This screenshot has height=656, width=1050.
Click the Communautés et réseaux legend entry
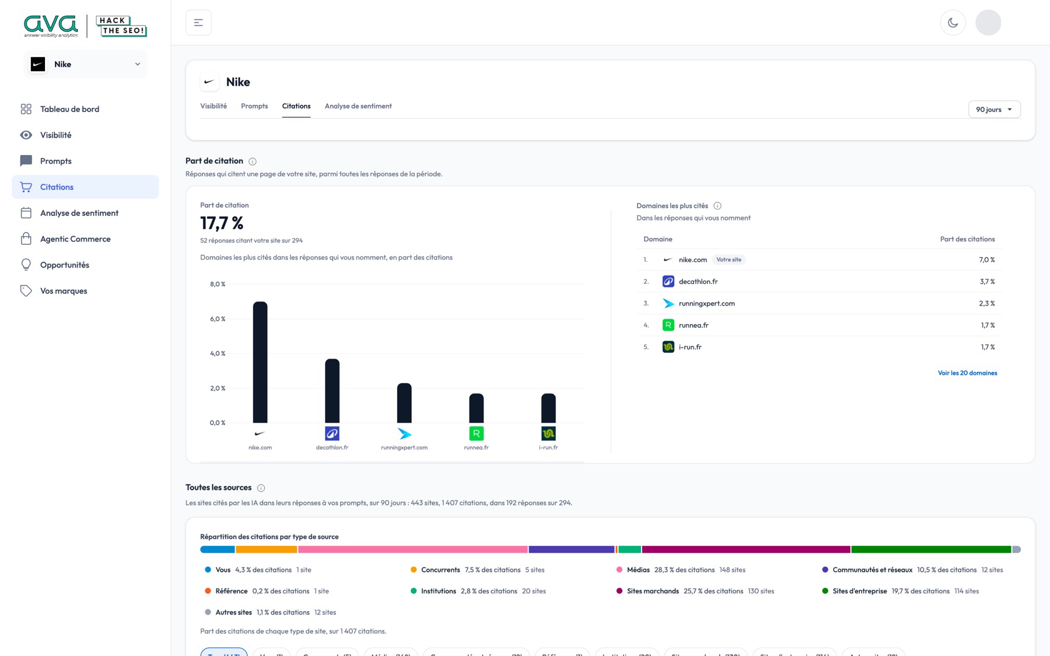tap(912, 570)
